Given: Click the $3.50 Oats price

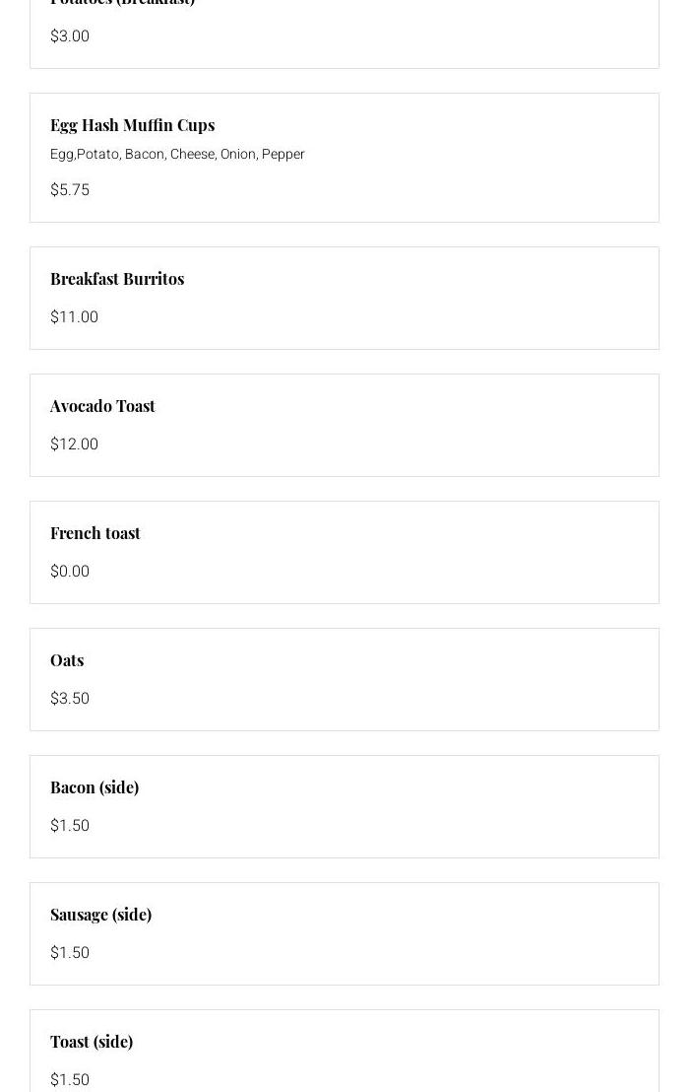Looking at the screenshot, I should coord(70,698).
